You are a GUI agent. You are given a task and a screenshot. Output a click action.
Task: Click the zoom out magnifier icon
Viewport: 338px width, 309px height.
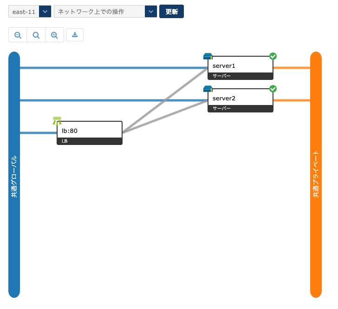[x=18, y=35]
